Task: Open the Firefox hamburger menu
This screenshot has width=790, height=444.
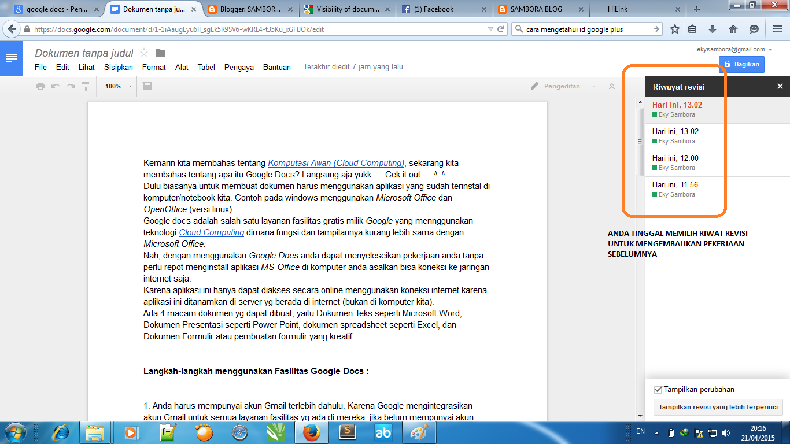Action: [777, 29]
